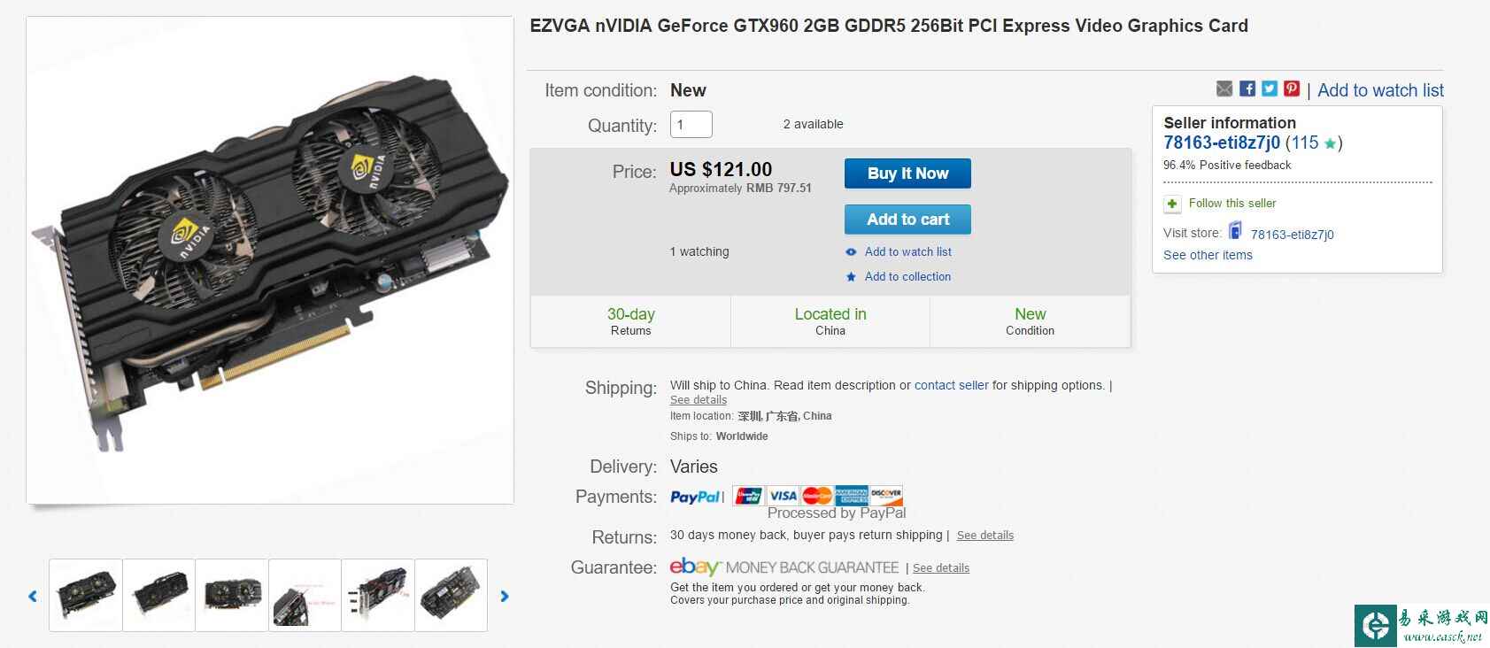Select the last thumbnail of the graphics card
Image resolution: width=1490 pixels, height=648 pixels.
pos(451,594)
